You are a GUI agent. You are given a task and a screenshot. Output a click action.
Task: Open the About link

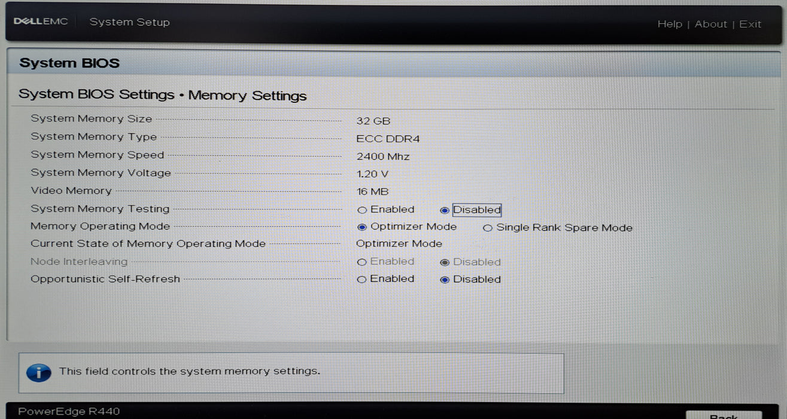710,24
